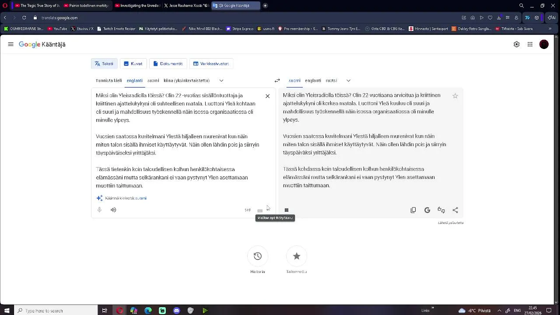
Task: Show hidden system tray icons
Action: tap(499, 311)
